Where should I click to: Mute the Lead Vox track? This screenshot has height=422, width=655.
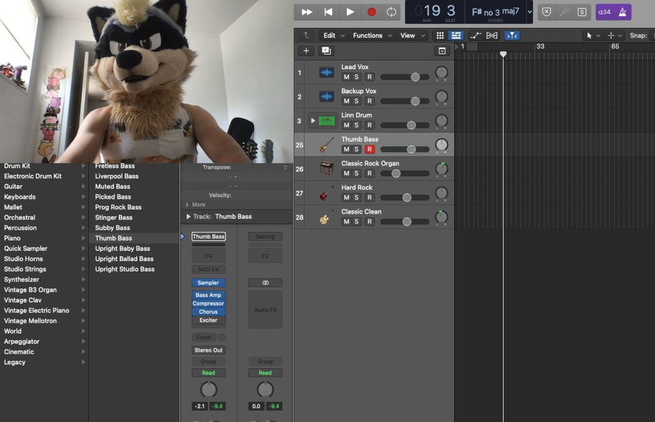coord(346,77)
